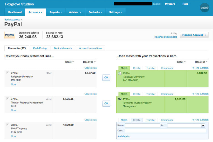Click the Statement Balance 26,248.98 value
Image resolution: width=213 pixels, height=142 pixels.
pos(28,37)
